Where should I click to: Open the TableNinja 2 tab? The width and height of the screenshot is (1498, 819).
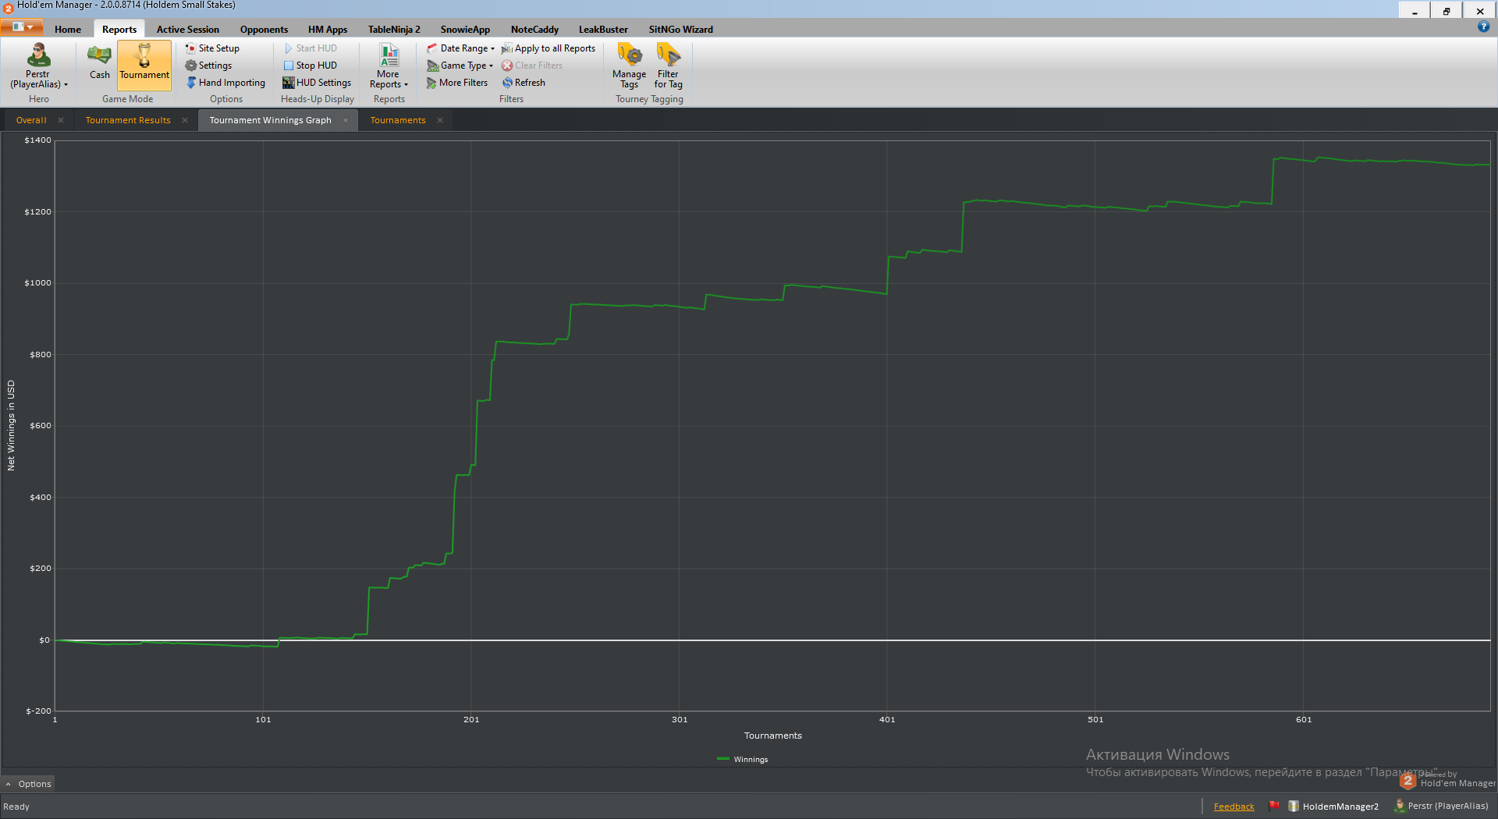click(x=394, y=30)
